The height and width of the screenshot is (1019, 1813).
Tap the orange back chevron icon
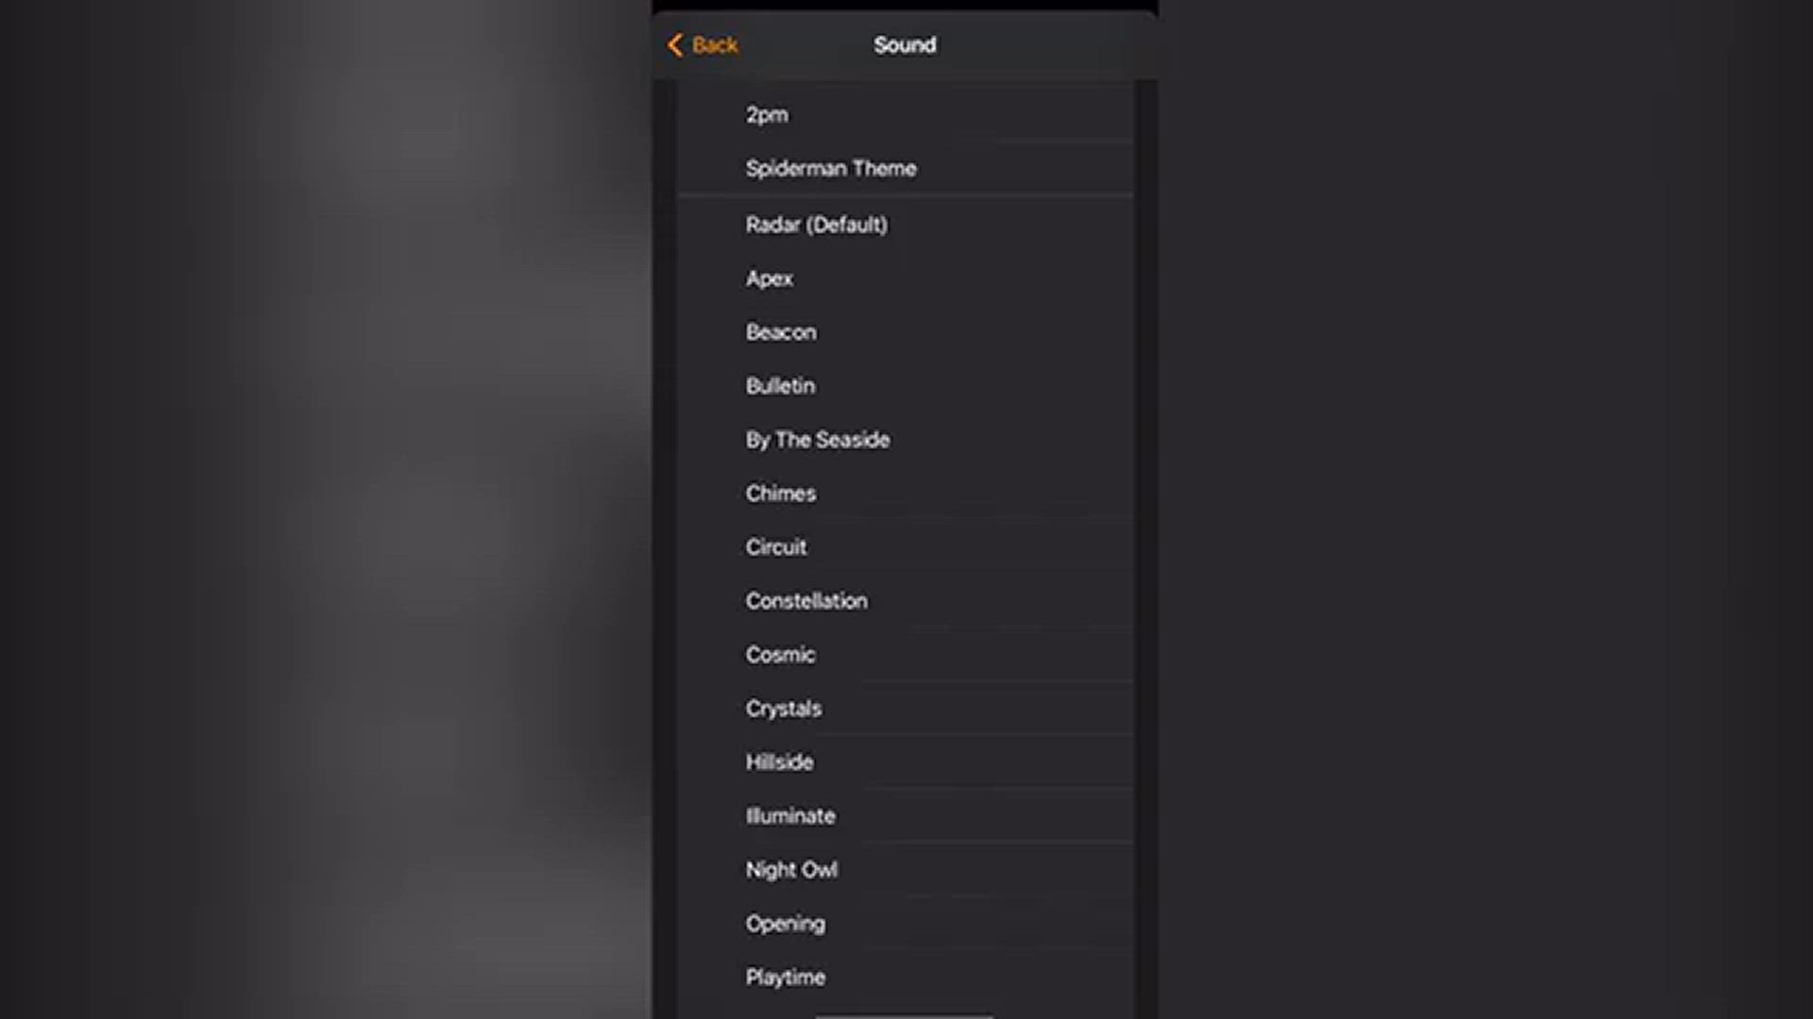coord(675,45)
